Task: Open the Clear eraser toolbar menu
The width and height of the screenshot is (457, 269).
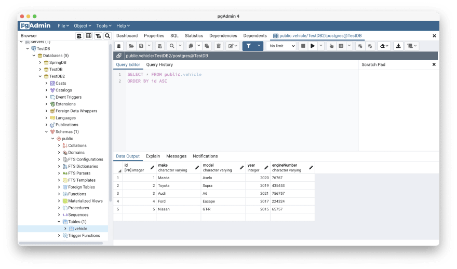Action: click(x=384, y=46)
